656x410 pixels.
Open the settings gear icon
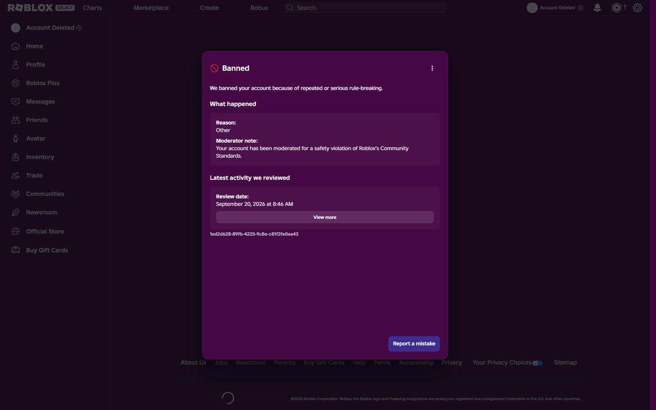pos(637,8)
